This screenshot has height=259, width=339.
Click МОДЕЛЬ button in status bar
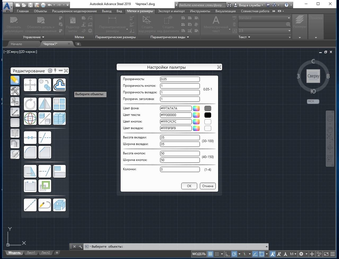pos(199,254)
